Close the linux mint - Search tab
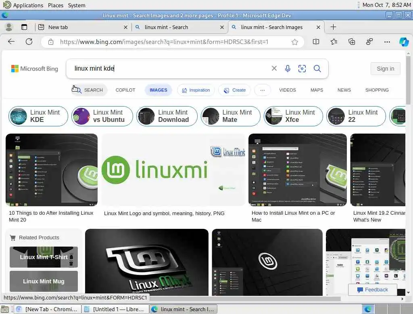Image resolution: width=413 pixels, height=314 pixels. (x=222, y=27)
